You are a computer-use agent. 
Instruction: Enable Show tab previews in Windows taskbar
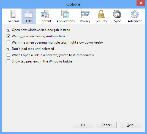tap(9, 61)
